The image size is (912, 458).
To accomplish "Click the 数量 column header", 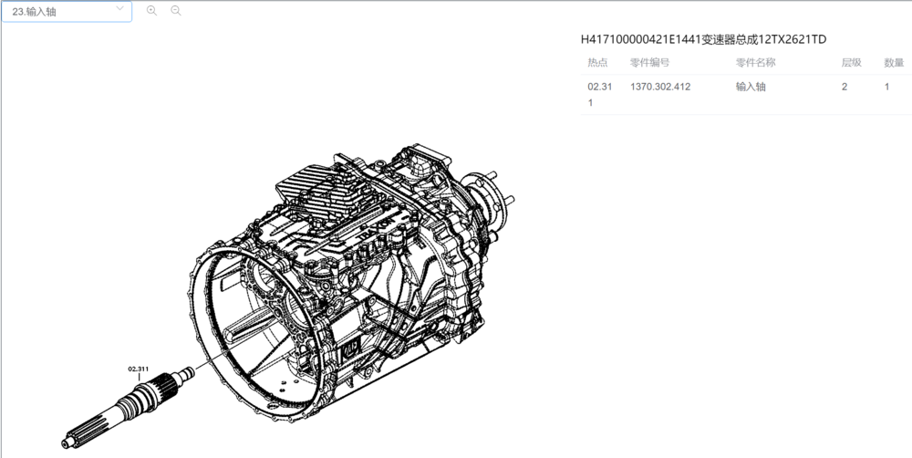I will (894, 63).
